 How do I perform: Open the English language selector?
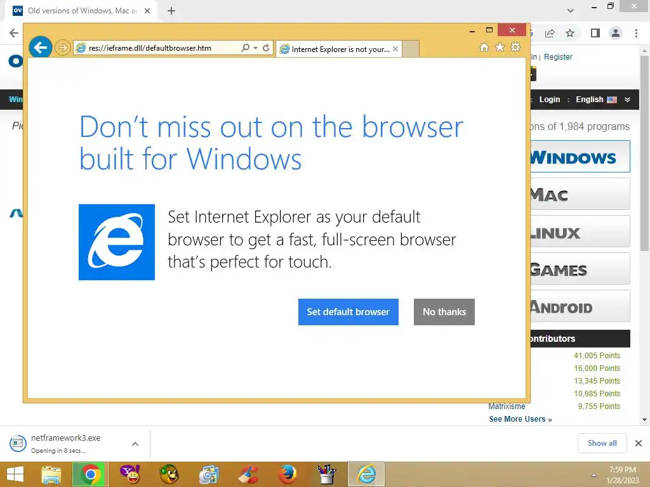pyautogui.click(x=596, y=100)
